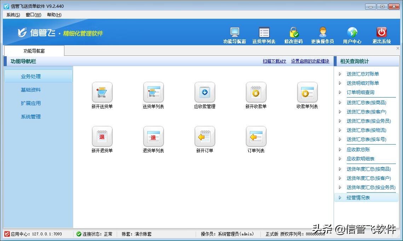Click the 应用中心 status bar icon
The width and height of the screenshot is (403, 241).
click(7, 234)
